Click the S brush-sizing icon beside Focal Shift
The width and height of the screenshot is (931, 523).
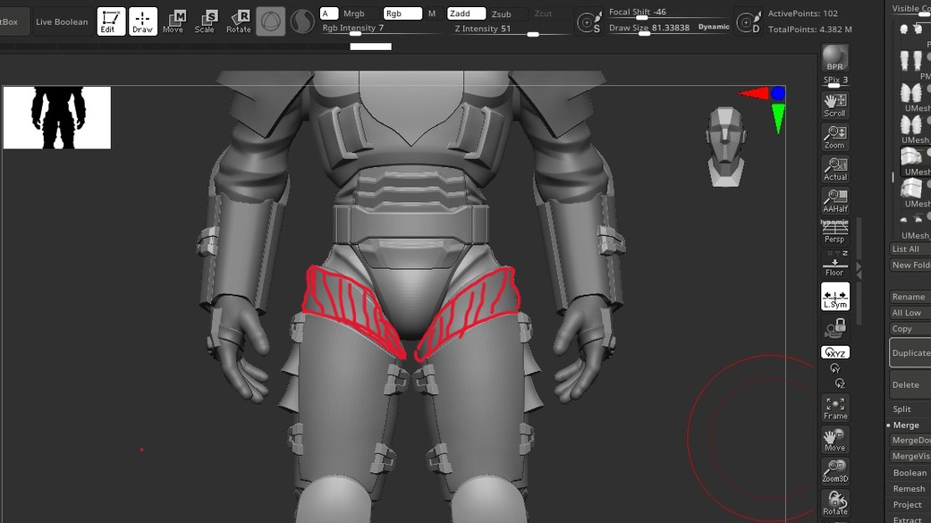(x=589, y=22)
